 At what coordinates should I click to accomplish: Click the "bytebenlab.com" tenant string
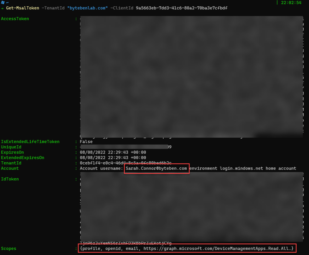click(88, 8)
